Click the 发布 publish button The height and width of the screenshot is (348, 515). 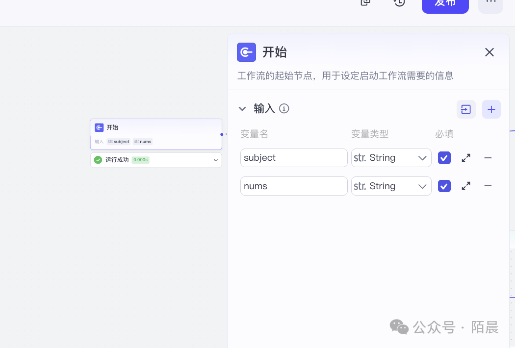coord(445,4)
